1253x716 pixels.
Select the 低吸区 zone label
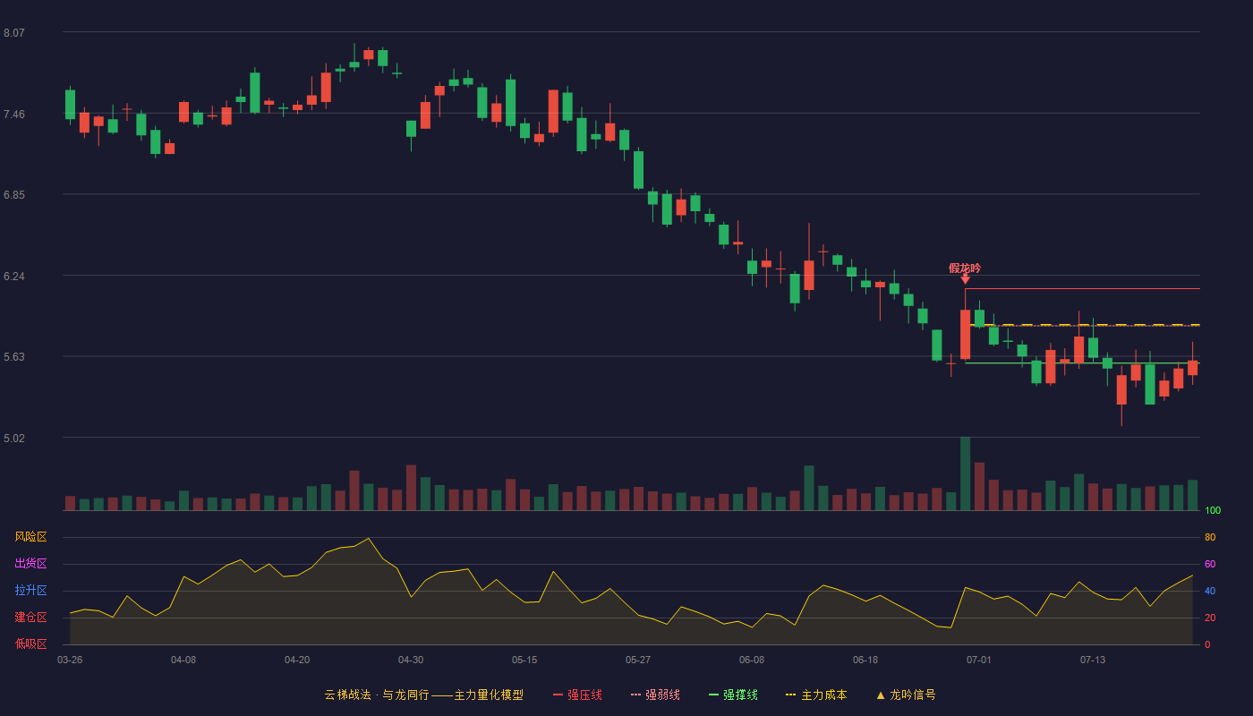click(x=30, y=644)
